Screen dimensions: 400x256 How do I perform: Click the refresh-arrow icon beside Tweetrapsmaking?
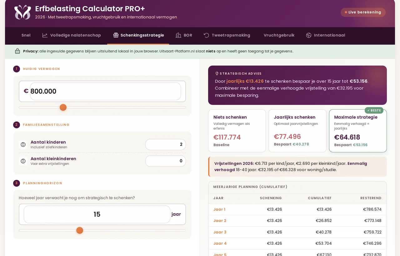[x=206, y=35]
